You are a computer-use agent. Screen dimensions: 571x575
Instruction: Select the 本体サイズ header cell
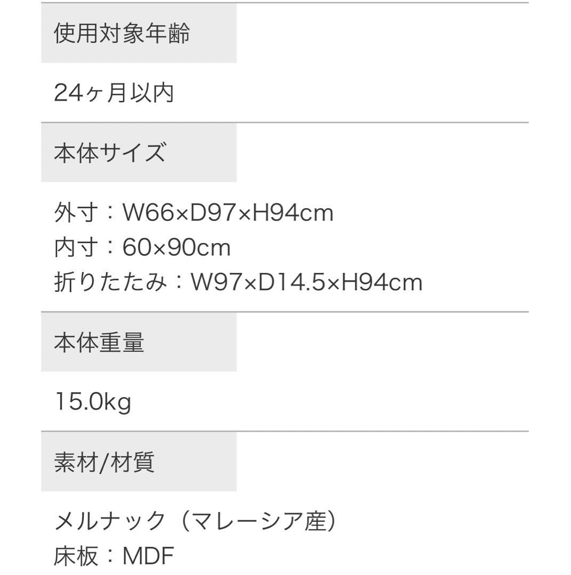(139, 153)
